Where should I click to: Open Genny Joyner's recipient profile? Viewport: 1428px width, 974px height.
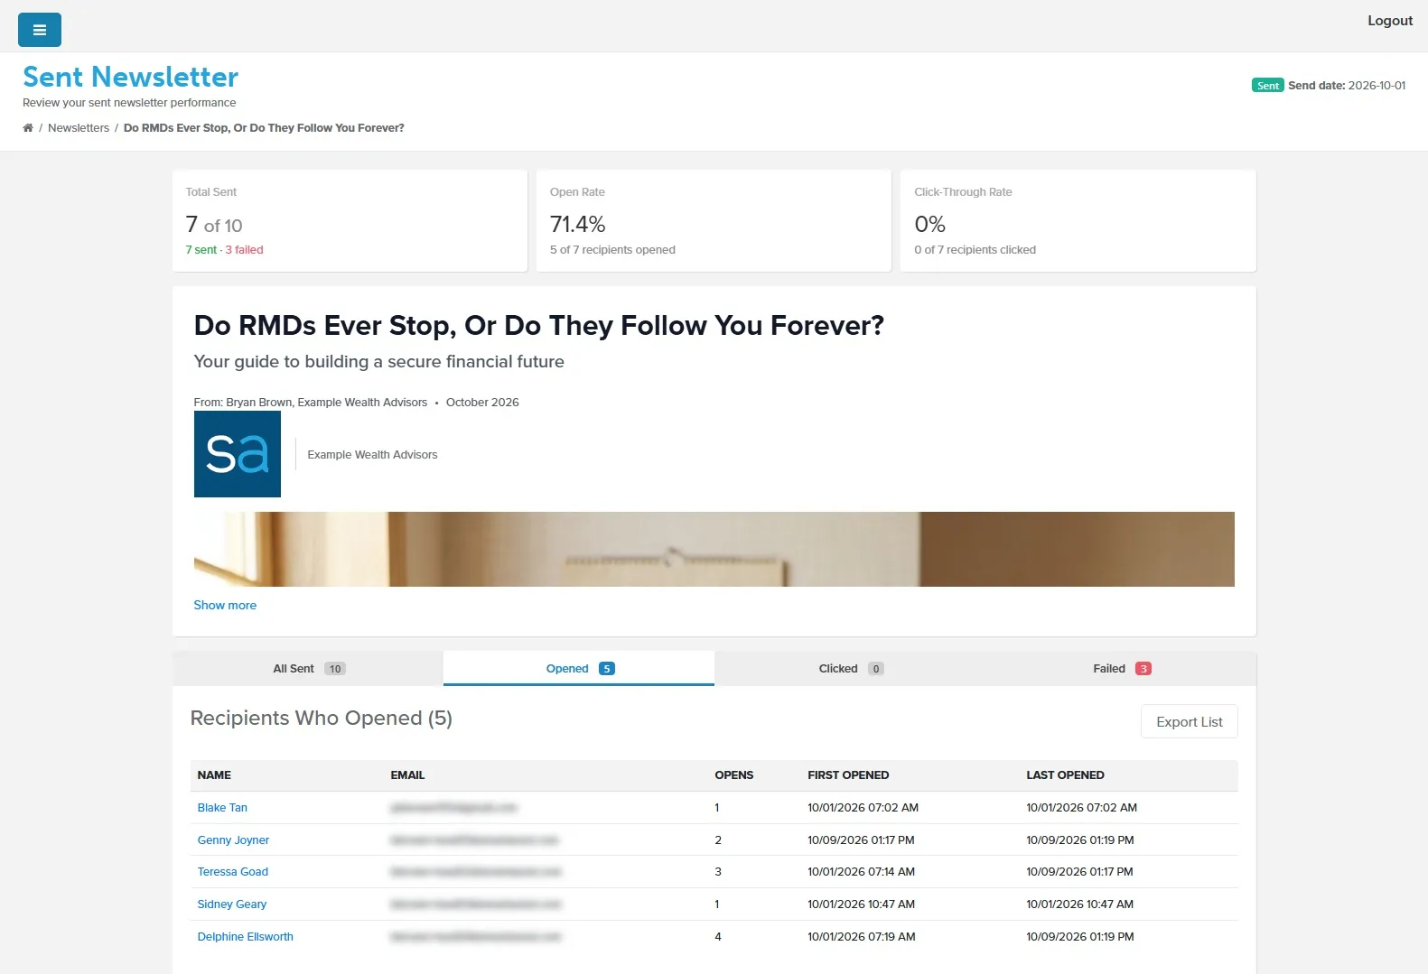coord(233,840)
